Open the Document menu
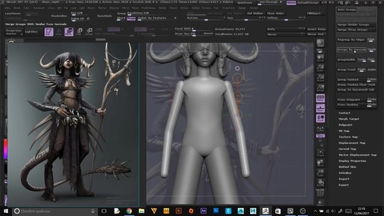384x216 pixels. click(38, 8)
